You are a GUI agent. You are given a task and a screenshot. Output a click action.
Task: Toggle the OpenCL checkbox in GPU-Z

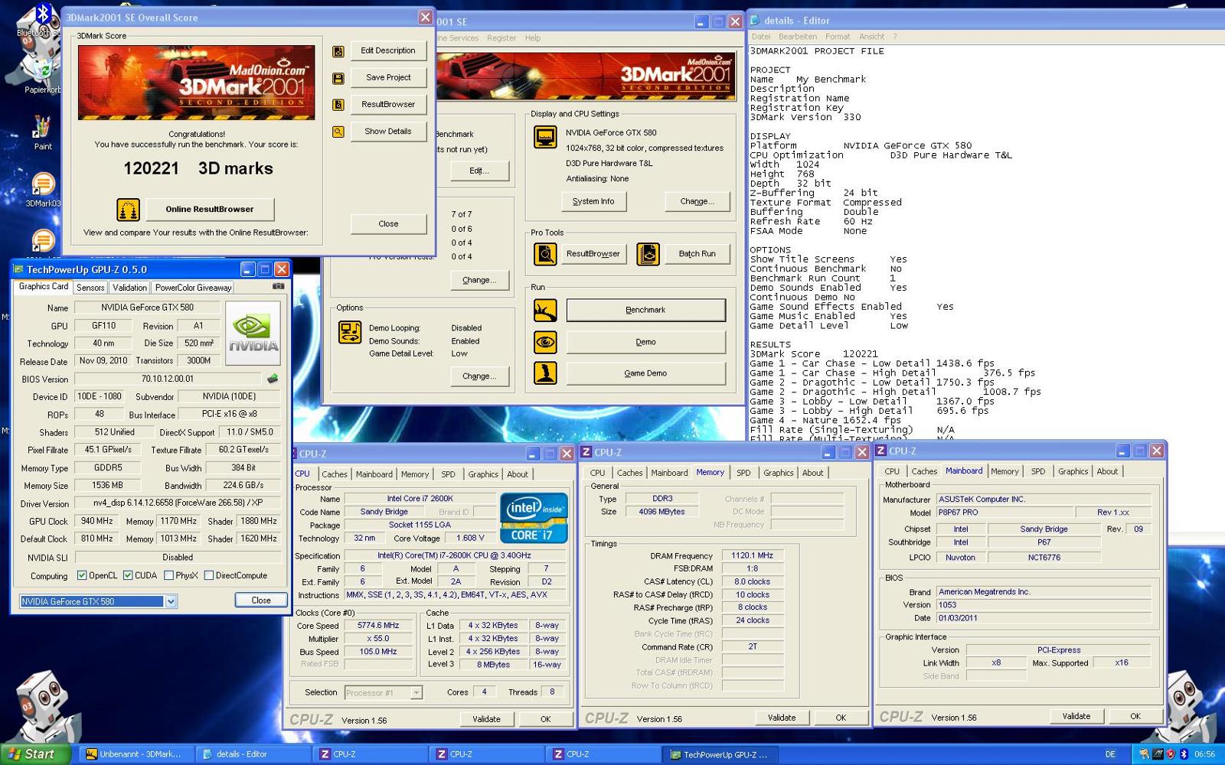tap(82, 575)
